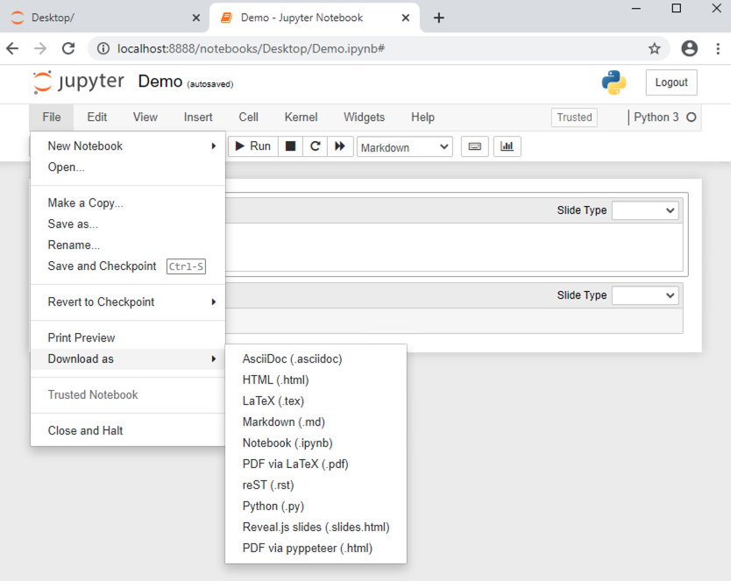731x581 pixels.
Task: Select Rename... menu entry
Action: point(128,245)
